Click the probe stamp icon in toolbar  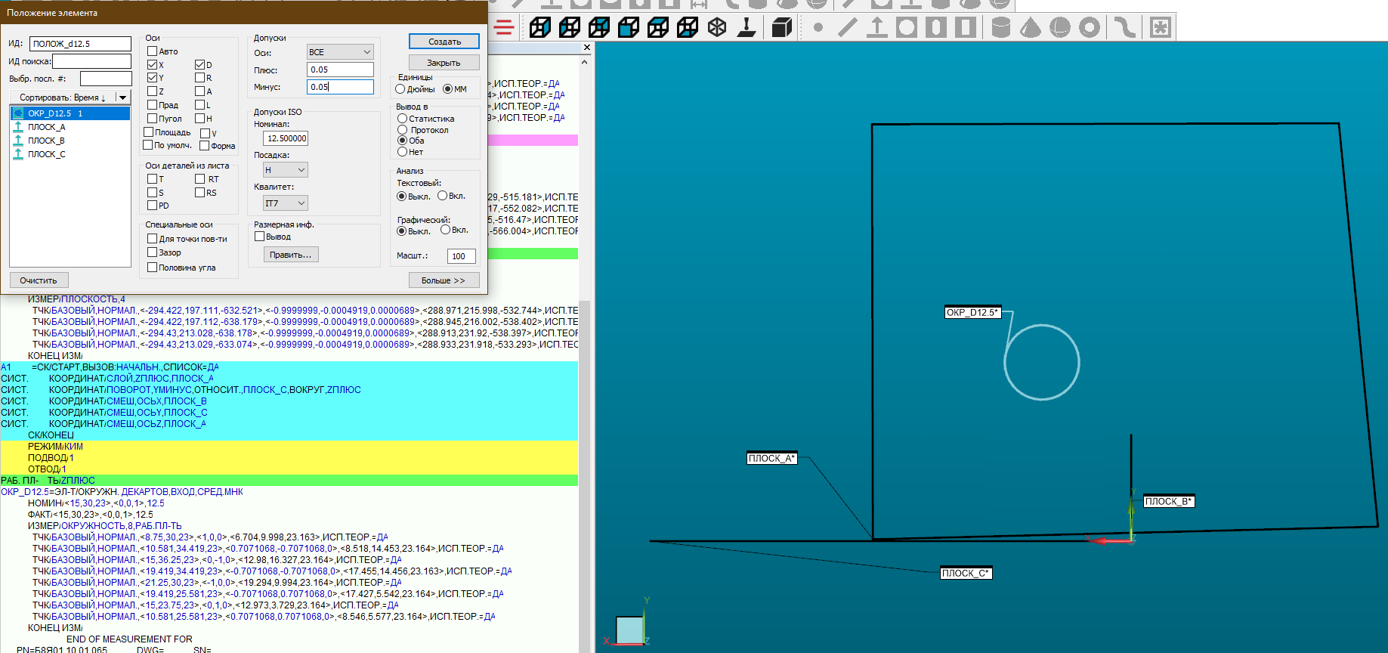747,28
